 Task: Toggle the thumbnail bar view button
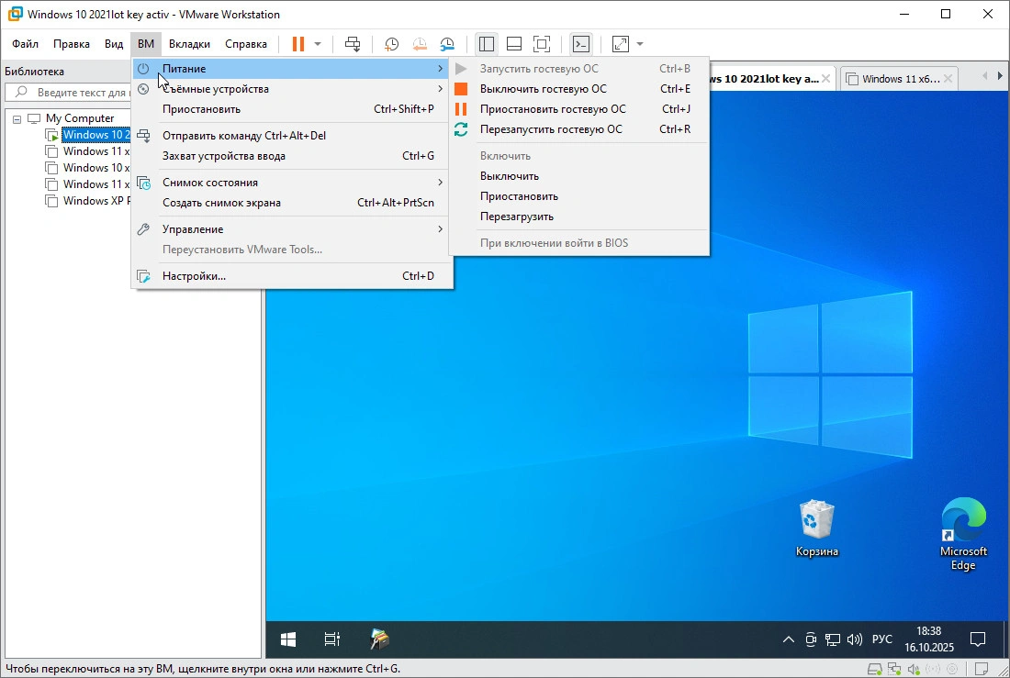pos(514,44)
